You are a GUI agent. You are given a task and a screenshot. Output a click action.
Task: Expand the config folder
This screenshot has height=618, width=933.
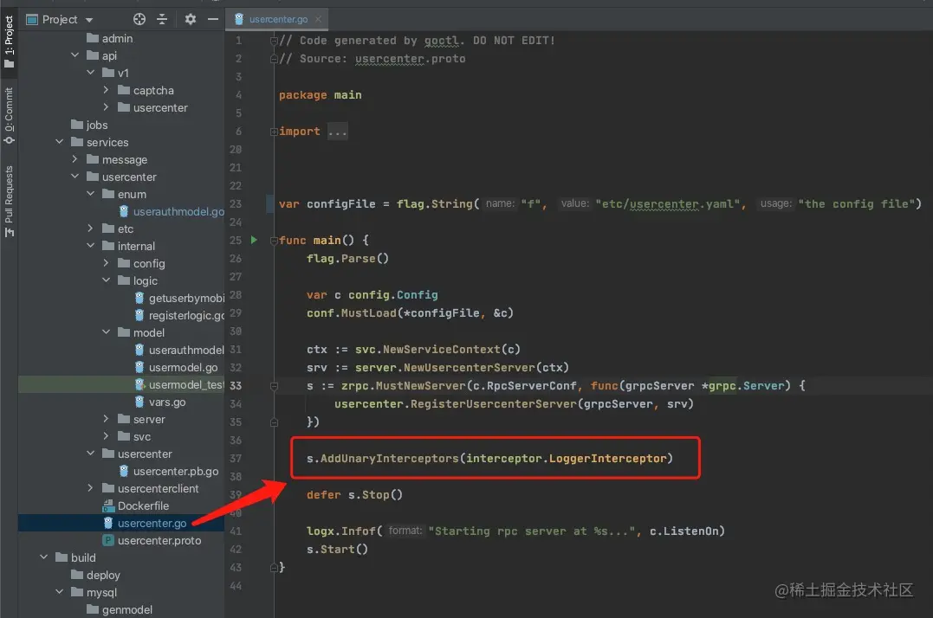pos(106,262)
